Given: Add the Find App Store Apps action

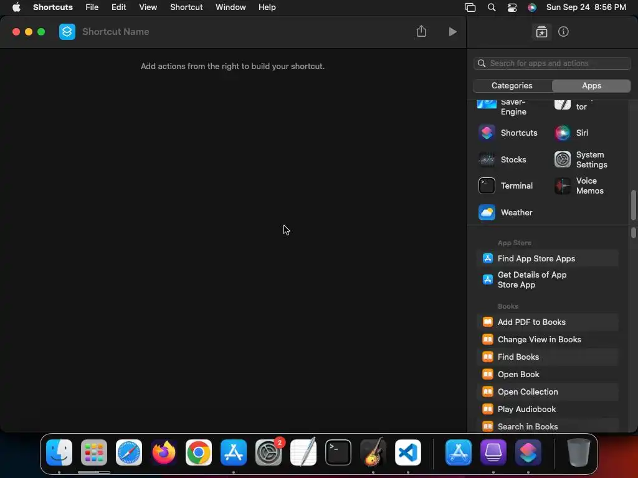Looking at the screenshot, I should pyautogui.click(x=548, y=258).
